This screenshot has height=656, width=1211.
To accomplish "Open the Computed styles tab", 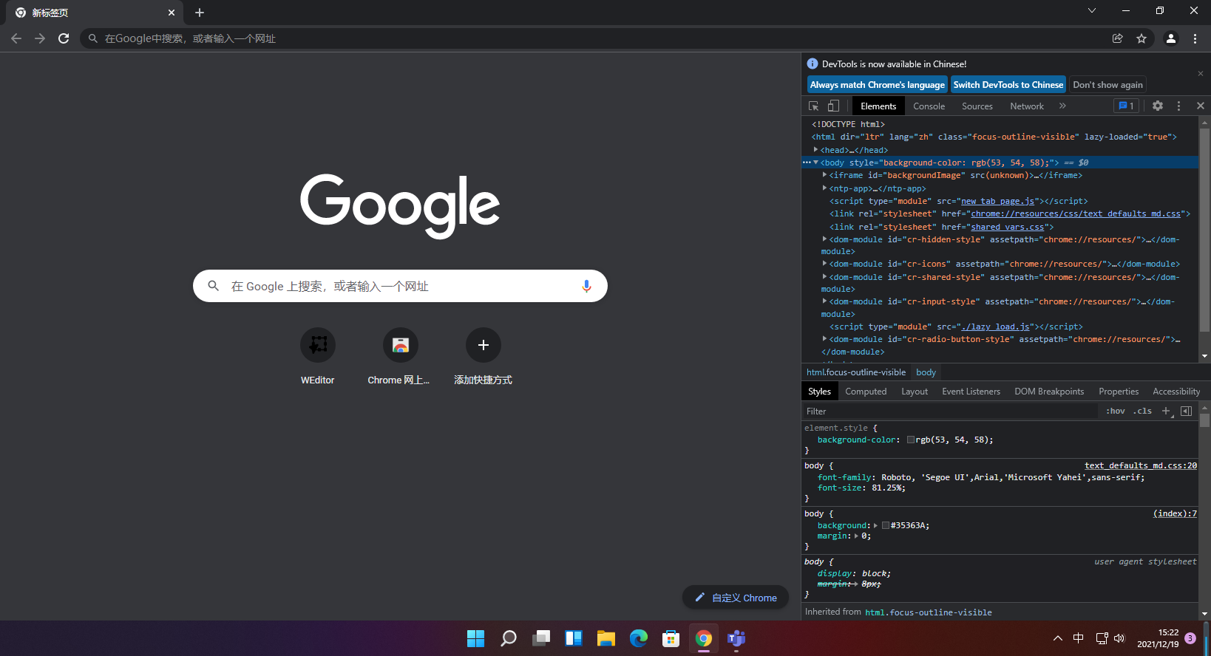I will coord(866,392).
